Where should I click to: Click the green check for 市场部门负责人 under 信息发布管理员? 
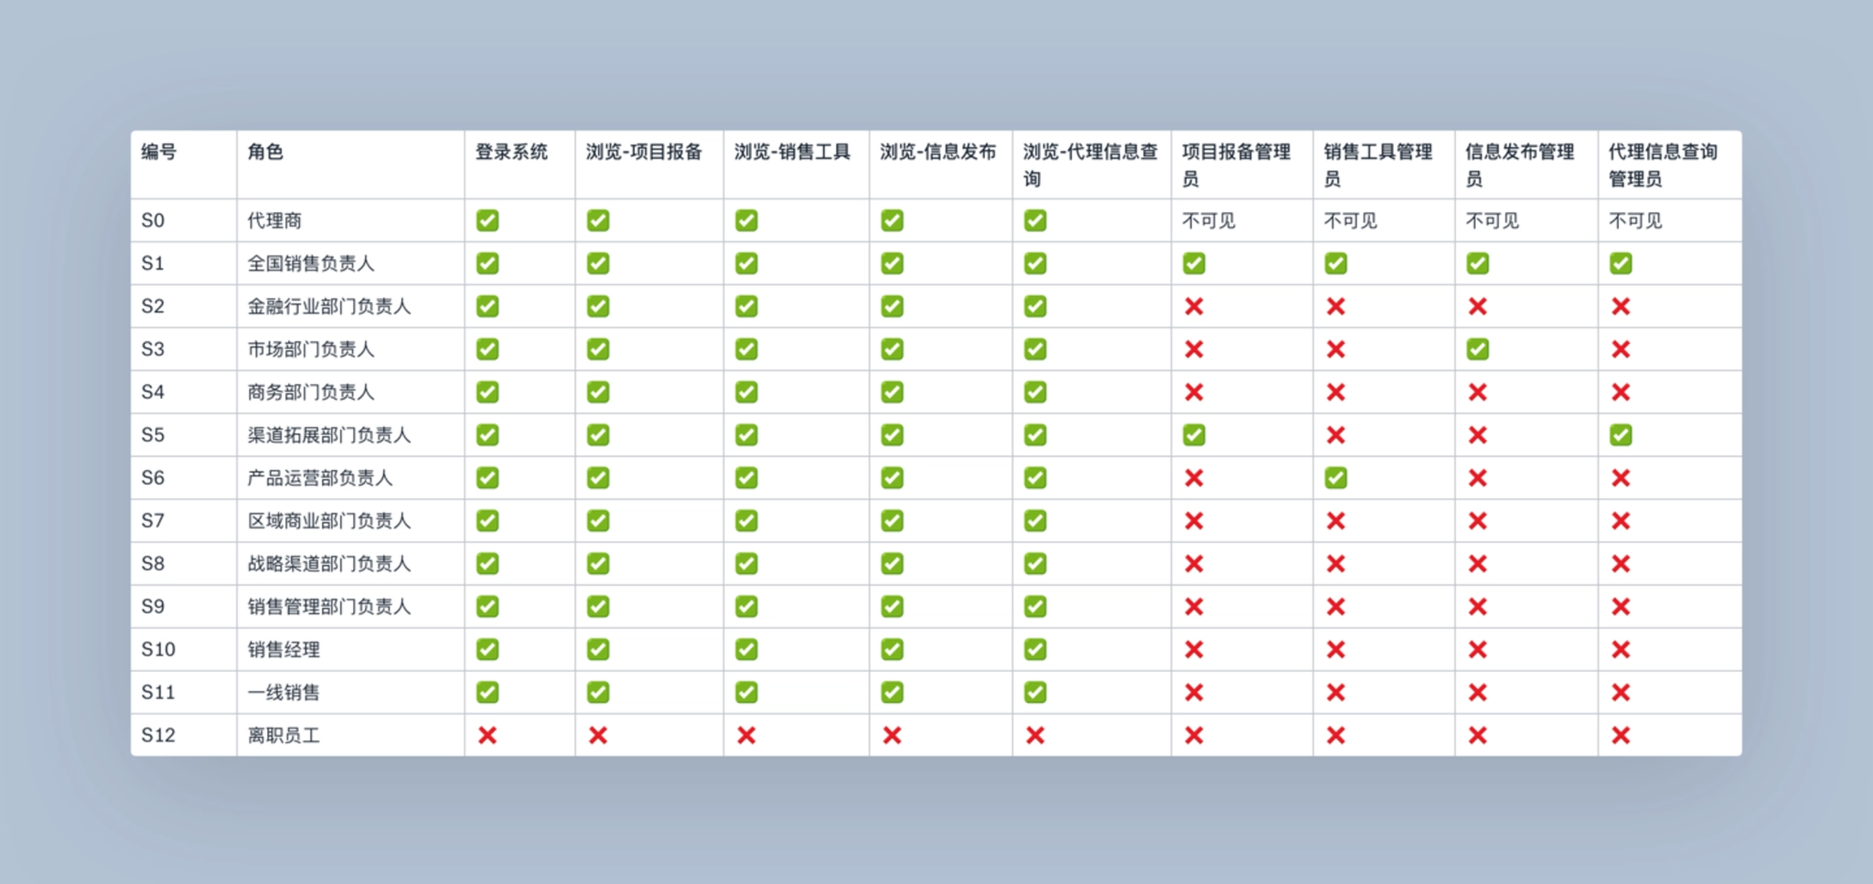(x=1477, y=349)
